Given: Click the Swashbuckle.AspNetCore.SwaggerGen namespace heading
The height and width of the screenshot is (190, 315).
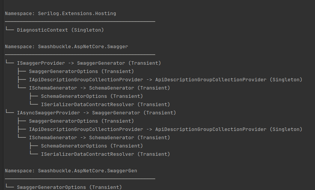Looking at the screenshot, I should click(x=71, y=171).
